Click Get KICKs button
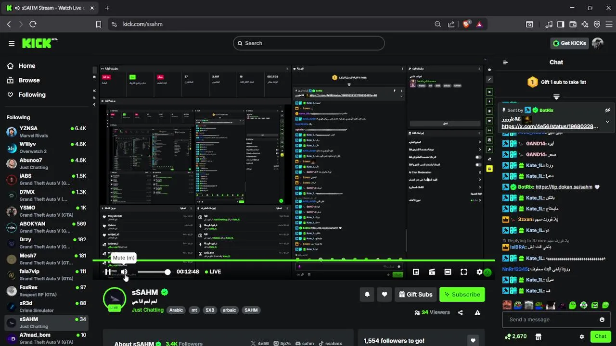This screenshot has height=346, width=616. (570, 43)
